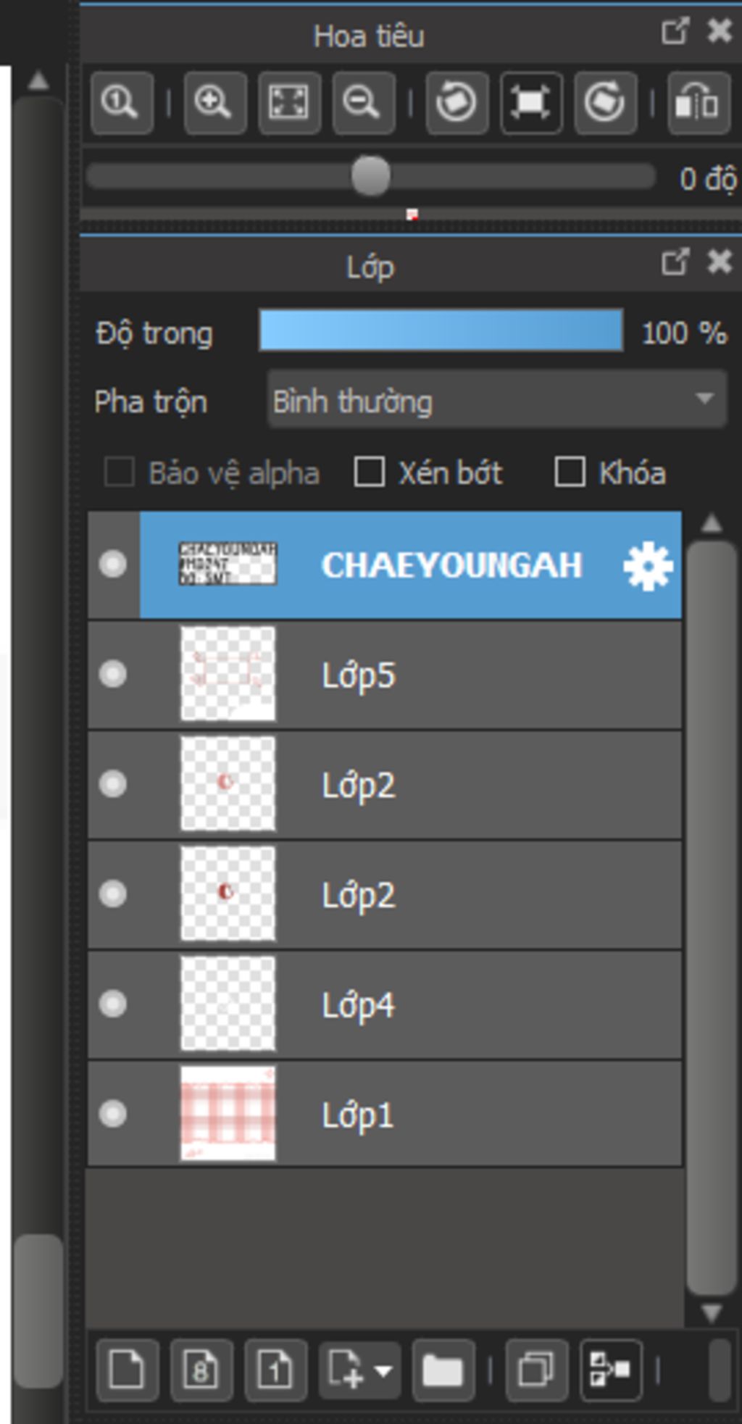Image resolution: width=742 pixels, height=1424 pixels.
Task: Reset canvas rotation icon
Action: (530, 103)
